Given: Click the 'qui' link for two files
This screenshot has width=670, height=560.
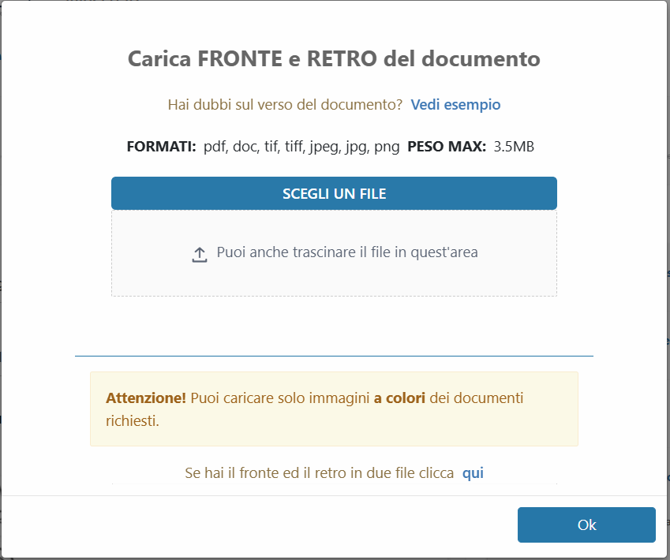Looking at the screenshot, I should point(473,473).
